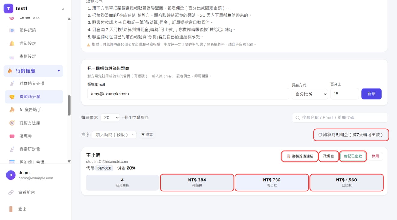
Task: Click the 新增 button
Action: click(371, 94)
